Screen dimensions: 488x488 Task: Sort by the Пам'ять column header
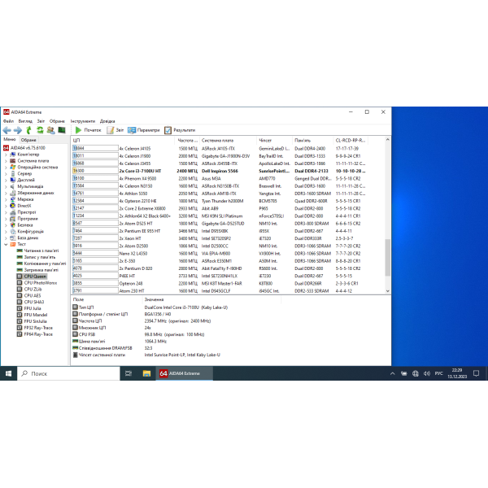point(313,141)
